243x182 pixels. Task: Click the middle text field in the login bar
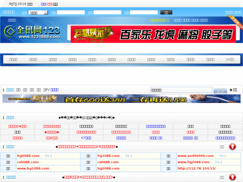[x=107, y=12]
